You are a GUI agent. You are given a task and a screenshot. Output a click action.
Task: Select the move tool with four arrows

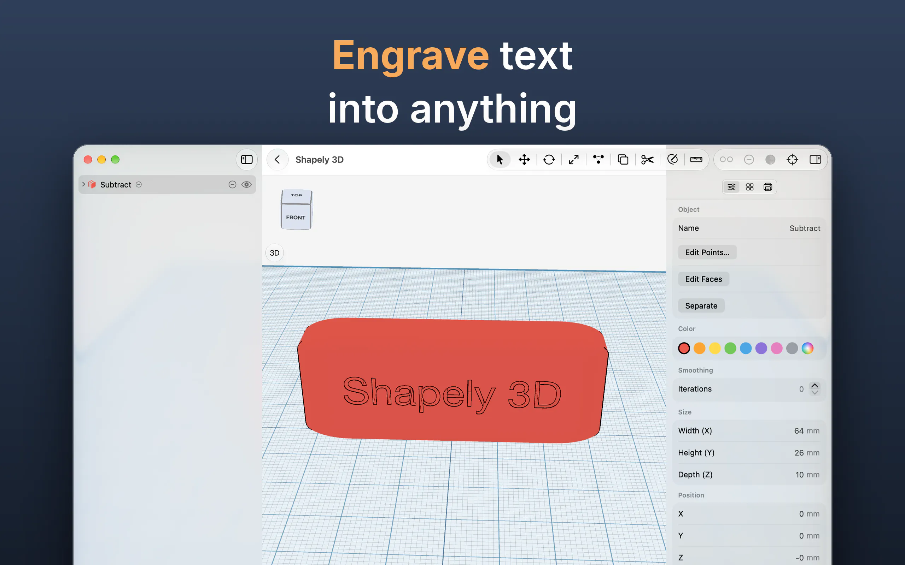pyautogui.click(x=524, y=160)
